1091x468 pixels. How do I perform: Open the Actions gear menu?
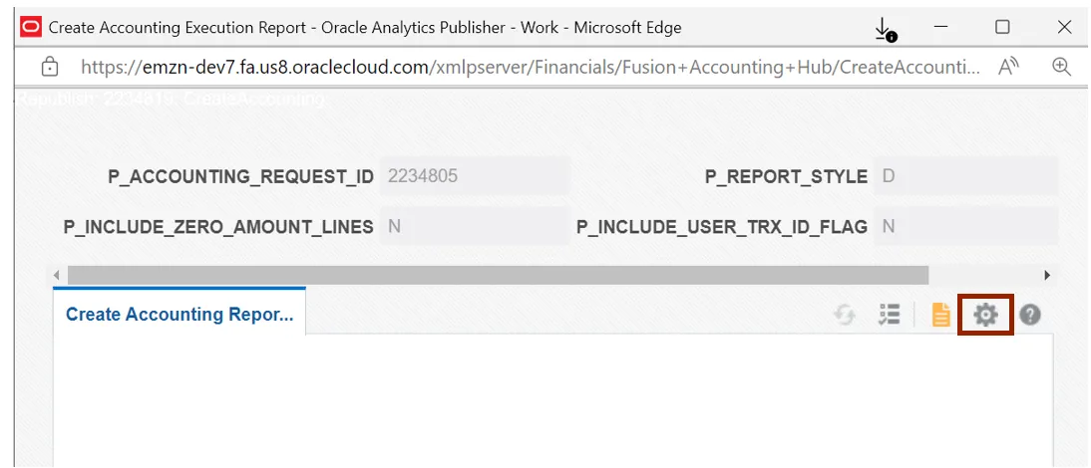985,315
